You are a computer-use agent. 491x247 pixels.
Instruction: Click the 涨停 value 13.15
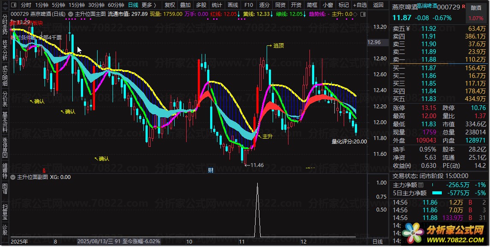429,108
